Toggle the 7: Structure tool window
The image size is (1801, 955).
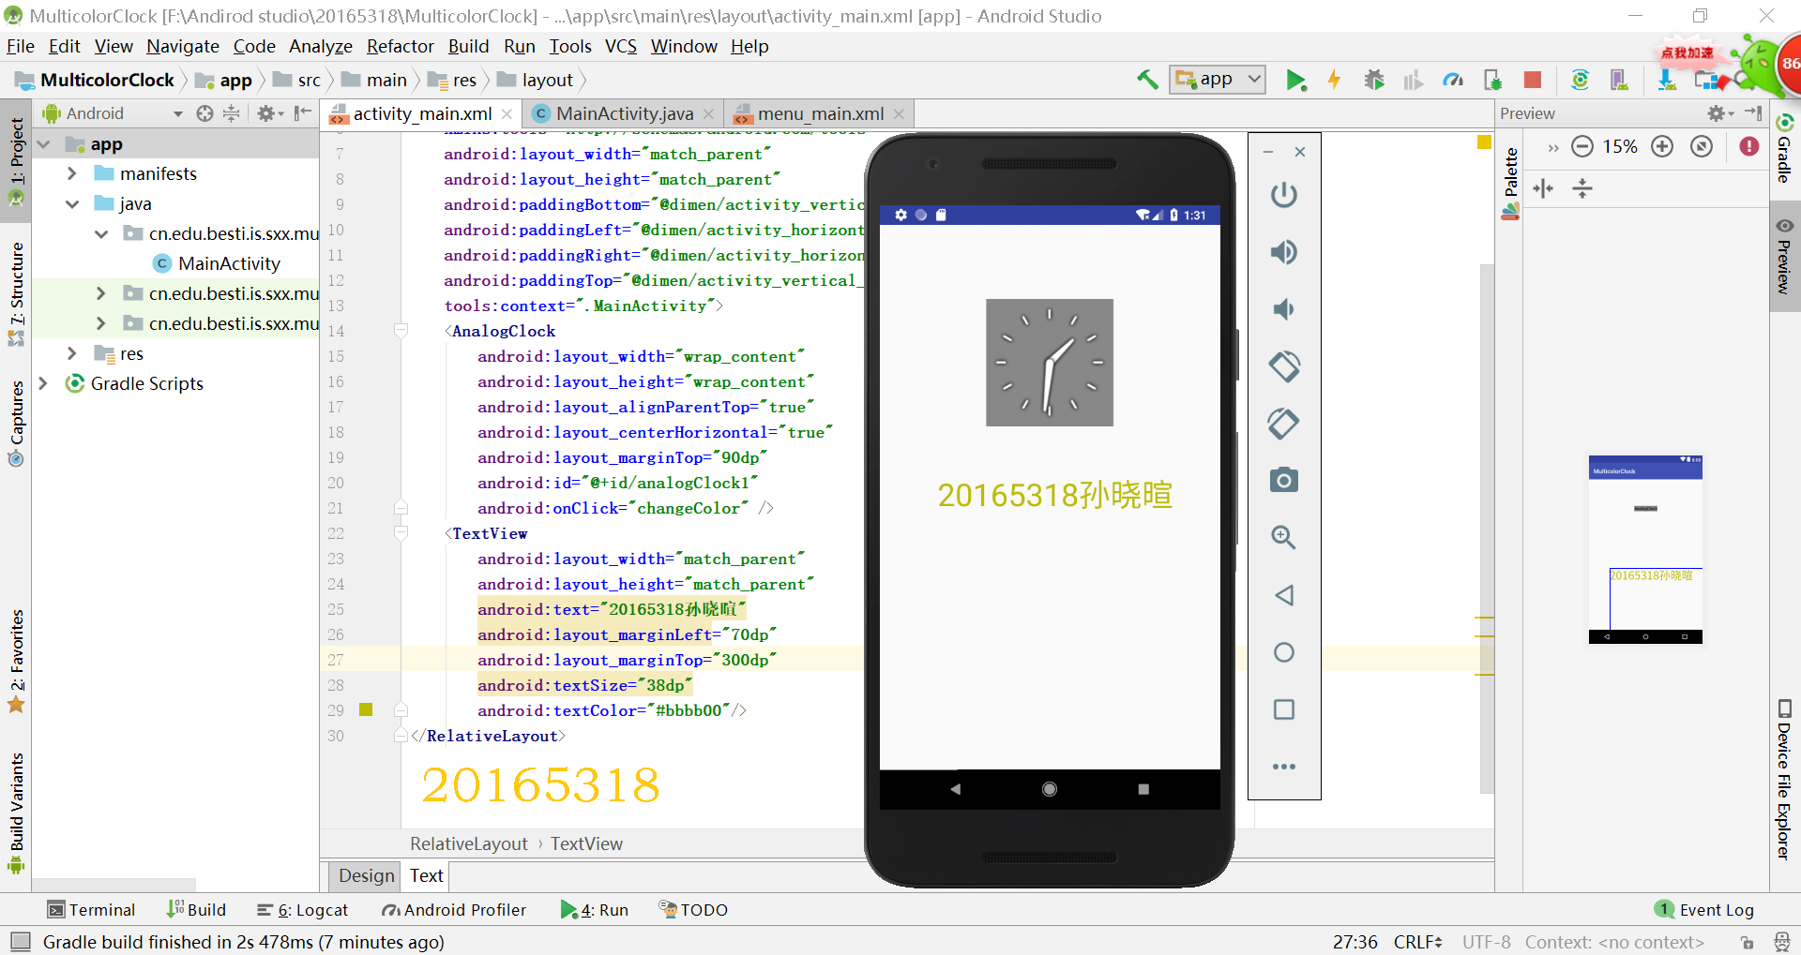(x=16, y=293)
